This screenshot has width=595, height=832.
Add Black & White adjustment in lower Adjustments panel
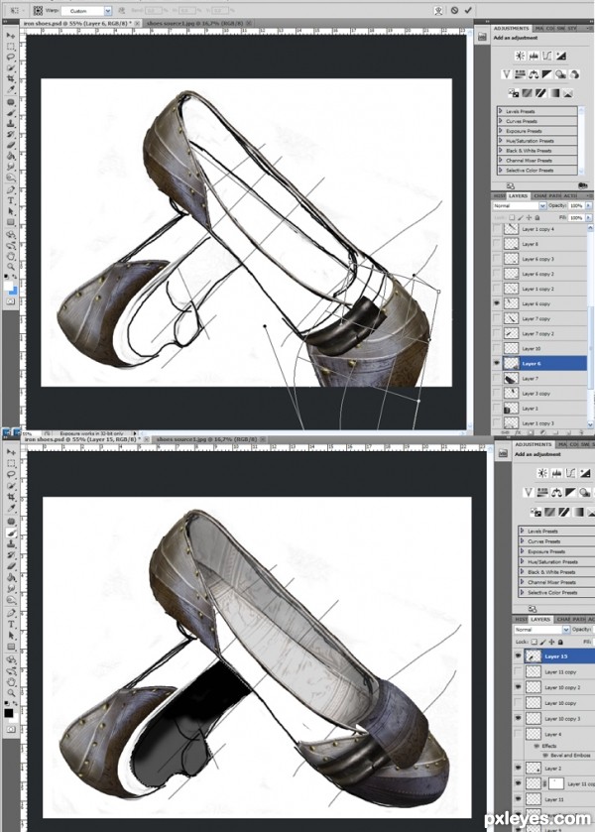point(570,493)
